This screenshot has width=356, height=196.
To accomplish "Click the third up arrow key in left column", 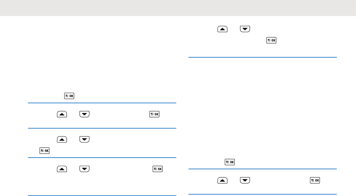I will [x=61, y=169].
